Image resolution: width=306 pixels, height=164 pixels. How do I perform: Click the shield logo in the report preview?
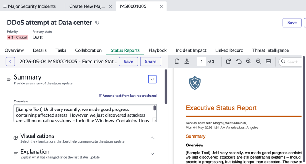click(195, 83)
